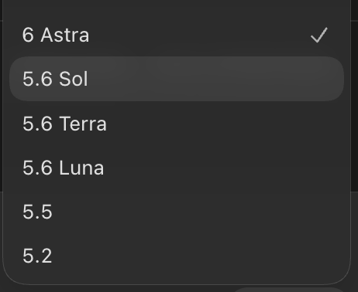The height and width of the screenshot is (292, 358).
Task: Click the Luna label text
Action: (x=81, y=168)
